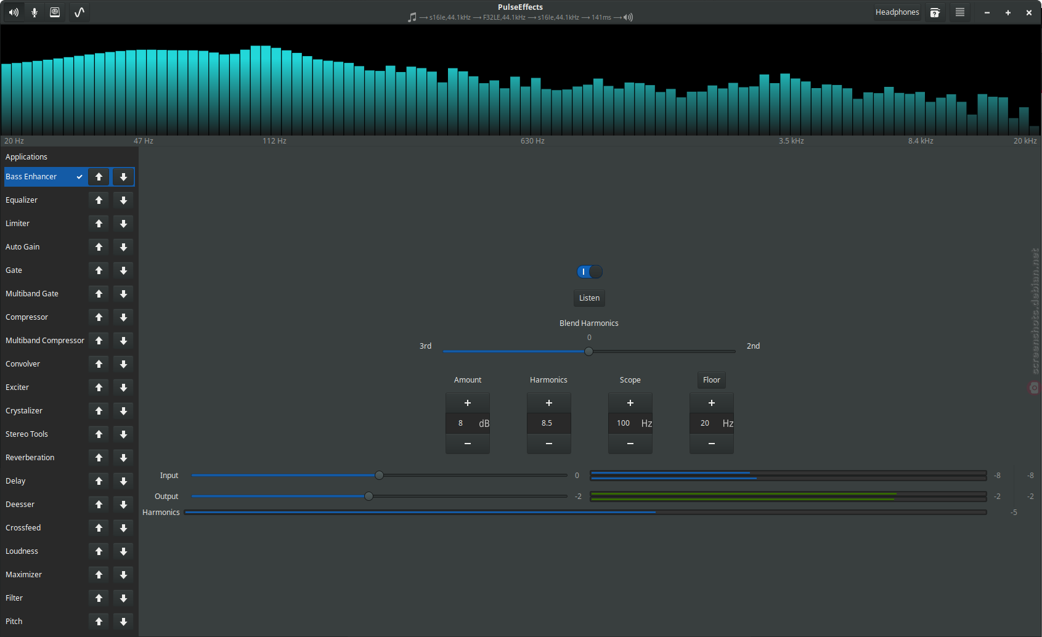The height and width of the screenshot is (637, 1042).
Task: Move Auto Gain down in plugin order
Action: pos(123,247)
